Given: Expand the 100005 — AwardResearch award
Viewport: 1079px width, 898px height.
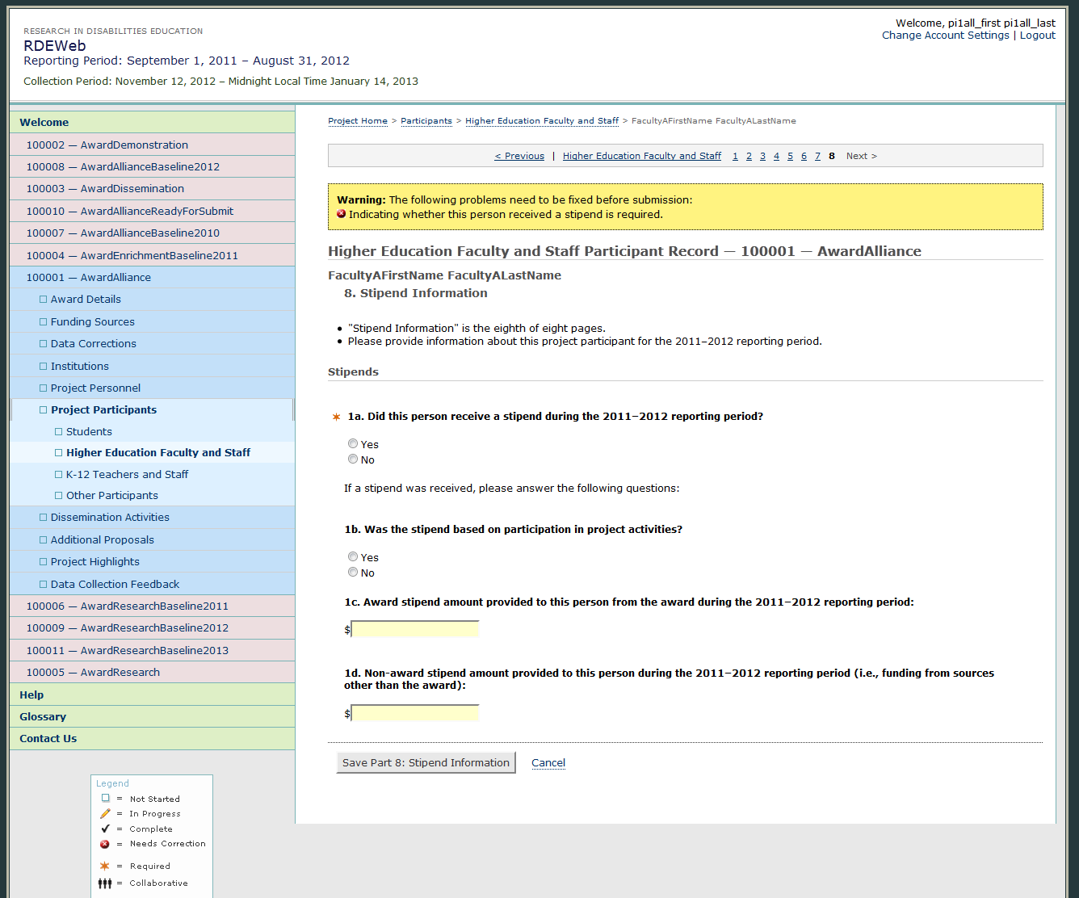Looking at the screenshot, I should pos(93,673).
